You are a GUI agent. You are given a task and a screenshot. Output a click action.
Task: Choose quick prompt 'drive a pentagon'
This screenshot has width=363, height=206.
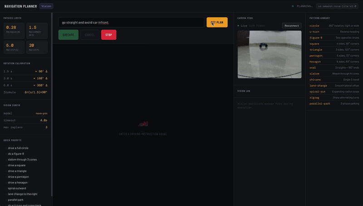tap(18, 177)
